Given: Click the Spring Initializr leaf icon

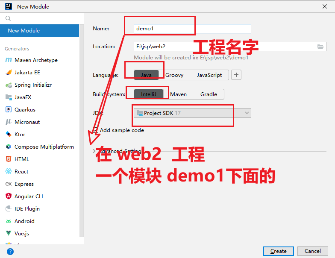Looking at the screenshot, I should (x=9, y=85).
